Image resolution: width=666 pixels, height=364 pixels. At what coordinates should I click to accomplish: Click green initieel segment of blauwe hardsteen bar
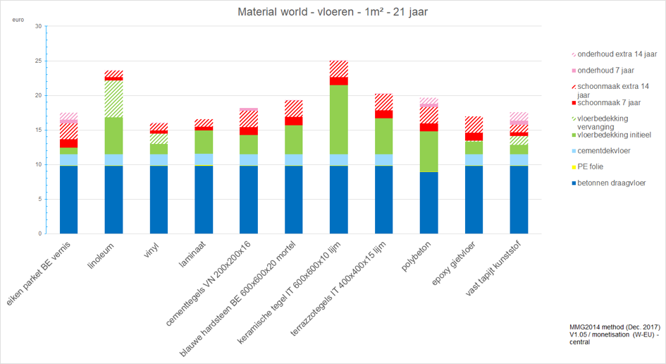[x=294, y=140]
